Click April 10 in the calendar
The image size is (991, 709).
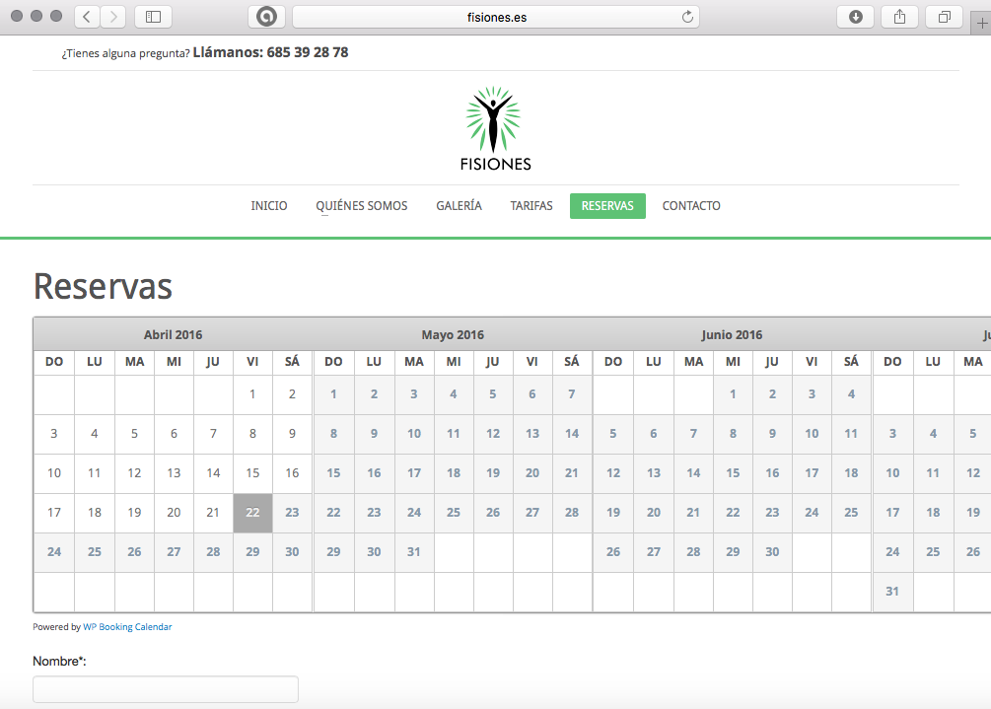pos(54,472)
